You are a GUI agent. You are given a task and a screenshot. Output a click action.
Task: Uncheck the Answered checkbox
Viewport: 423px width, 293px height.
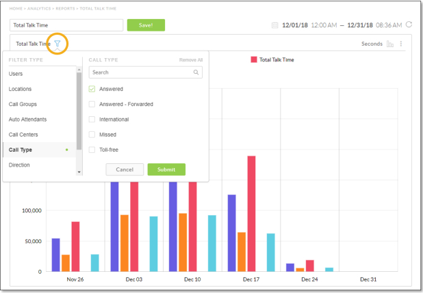pyautogui.click(x=92, y=89)
